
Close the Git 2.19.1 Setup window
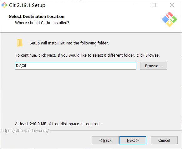pos(172,5)
